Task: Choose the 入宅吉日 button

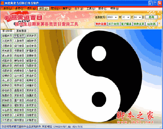Action: tap(7, 41)
